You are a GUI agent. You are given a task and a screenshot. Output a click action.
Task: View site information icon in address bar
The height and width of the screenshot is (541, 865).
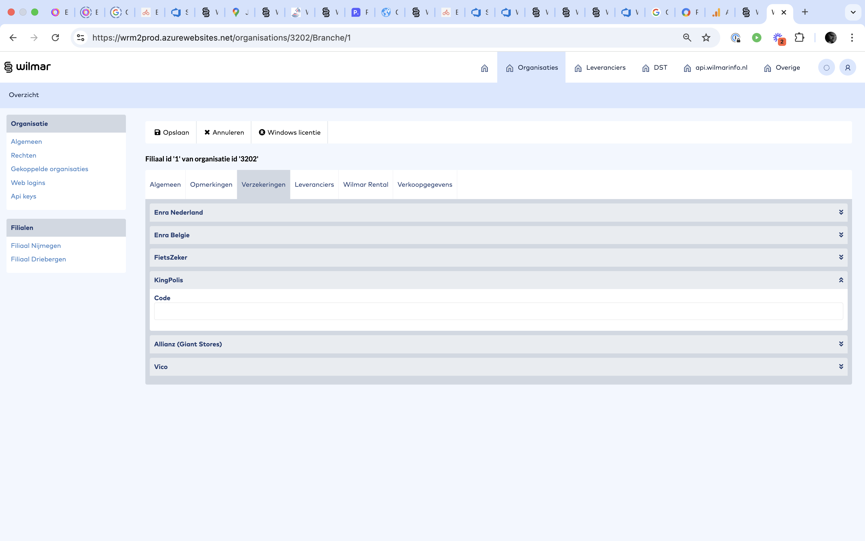tap(81, 38)
